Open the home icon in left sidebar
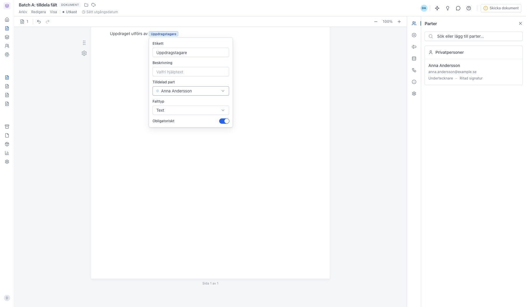Image resolution: width=526 pixels, height=307 pixels. pos(7,20)
